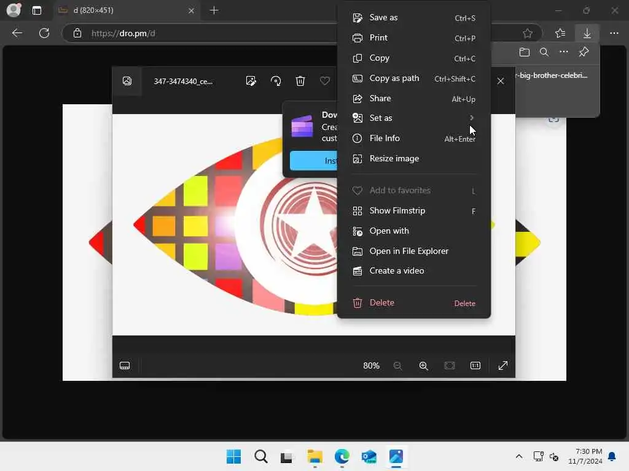Screen dimensions: 629x471
Task: Click the zoom out magnifier icon
Action: (397, 366)
